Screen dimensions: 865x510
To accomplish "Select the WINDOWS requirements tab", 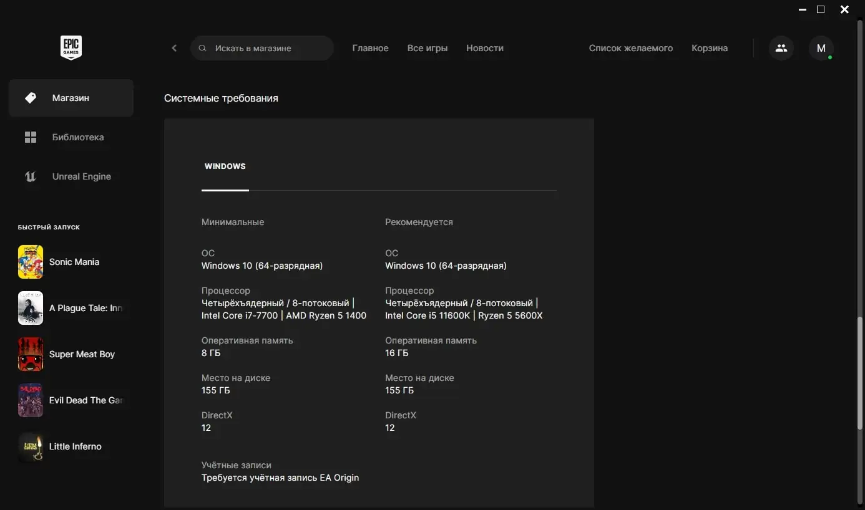I will point(225,166).
